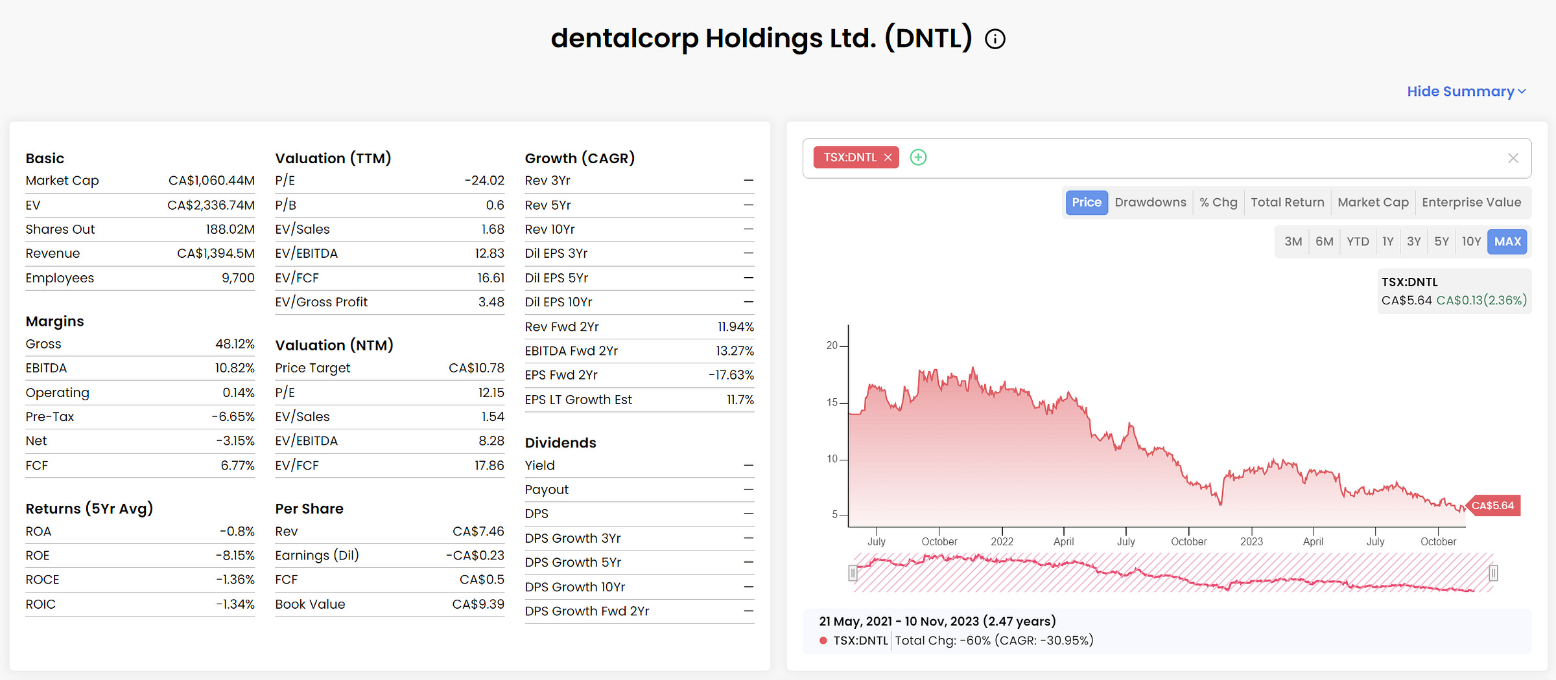Clear the ticker search box with X
The image size is (1556, 680).
click(1513, 158)
